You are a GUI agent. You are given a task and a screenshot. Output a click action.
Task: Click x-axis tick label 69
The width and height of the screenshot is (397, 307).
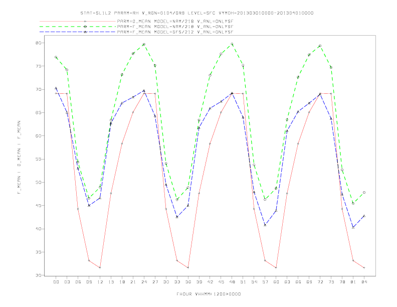coord(309,282)
